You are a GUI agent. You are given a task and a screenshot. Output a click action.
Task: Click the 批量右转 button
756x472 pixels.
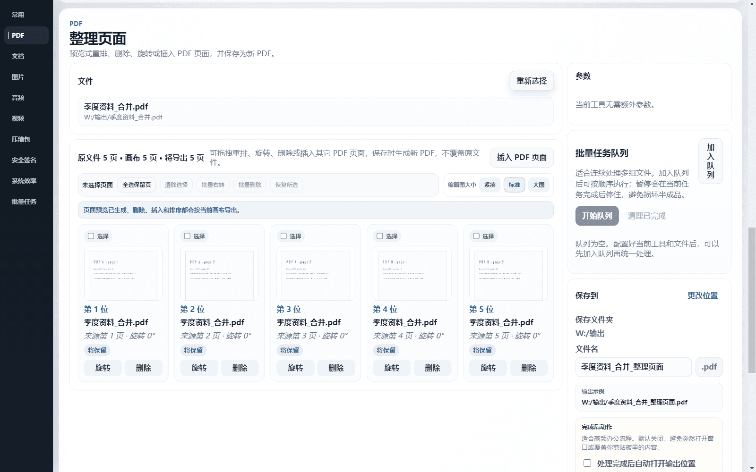click(x=213, y=185)
